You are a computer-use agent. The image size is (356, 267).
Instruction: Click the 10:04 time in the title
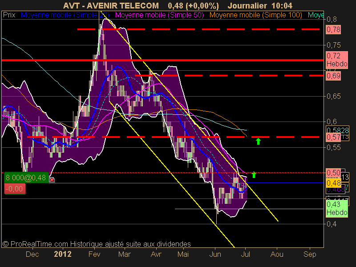pyautogui.click(x=282, y=5)
